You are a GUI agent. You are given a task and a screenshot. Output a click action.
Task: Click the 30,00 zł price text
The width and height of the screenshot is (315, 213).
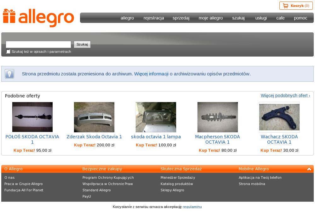coord(291,150)
